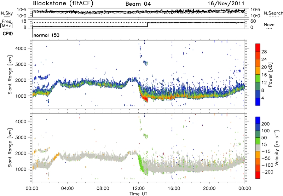Click the 'Power [dB]' colorbar label

(270, 75)
